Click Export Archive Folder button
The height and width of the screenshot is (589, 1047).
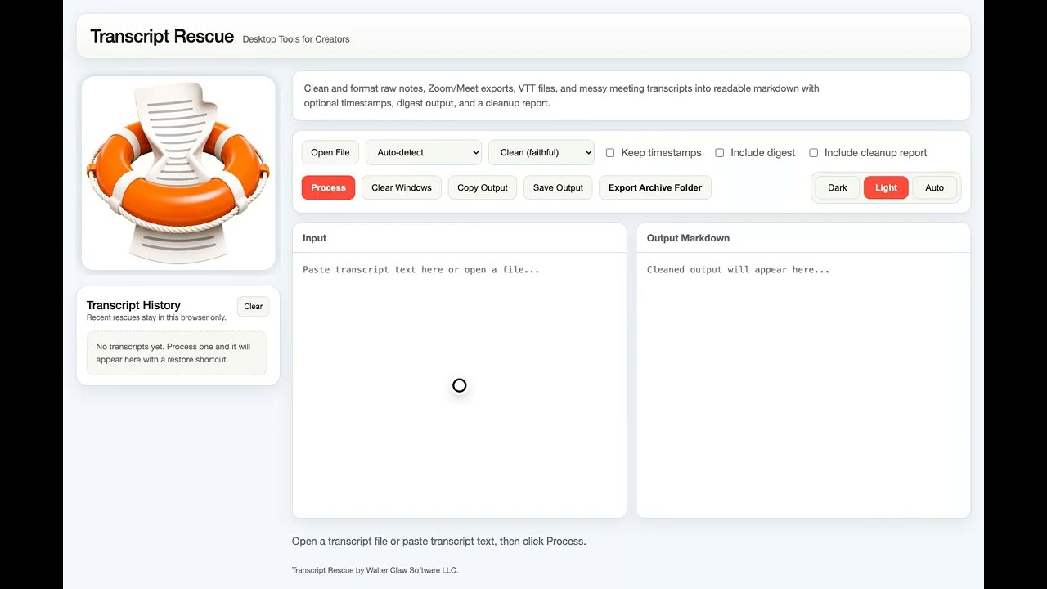[x=655, y=187]
